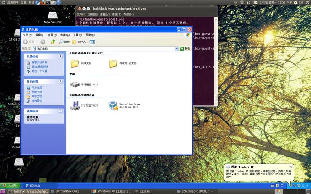Click the help icon in XP language bar
This screenshot has width=311, height=194.
coord(277,186)
